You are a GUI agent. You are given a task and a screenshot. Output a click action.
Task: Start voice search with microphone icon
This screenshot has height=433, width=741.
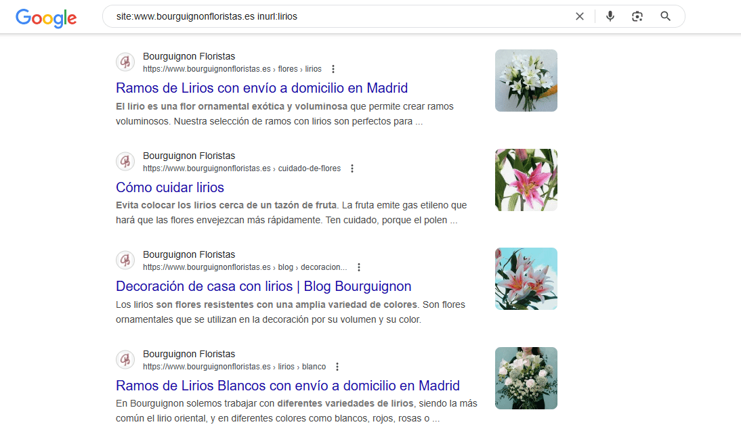click(610, 16)
